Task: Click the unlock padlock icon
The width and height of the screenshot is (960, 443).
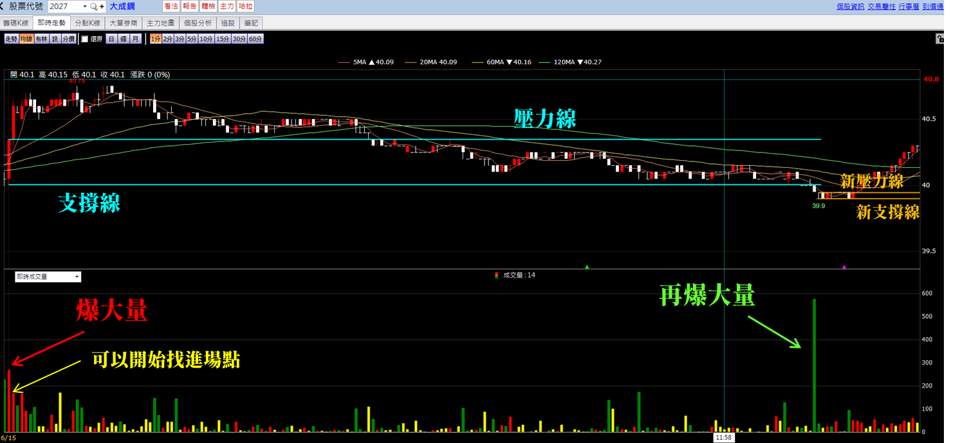Action: point(940,39)
